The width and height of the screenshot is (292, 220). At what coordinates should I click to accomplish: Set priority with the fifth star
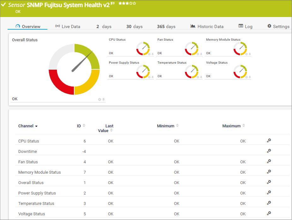tap(134, 3)
